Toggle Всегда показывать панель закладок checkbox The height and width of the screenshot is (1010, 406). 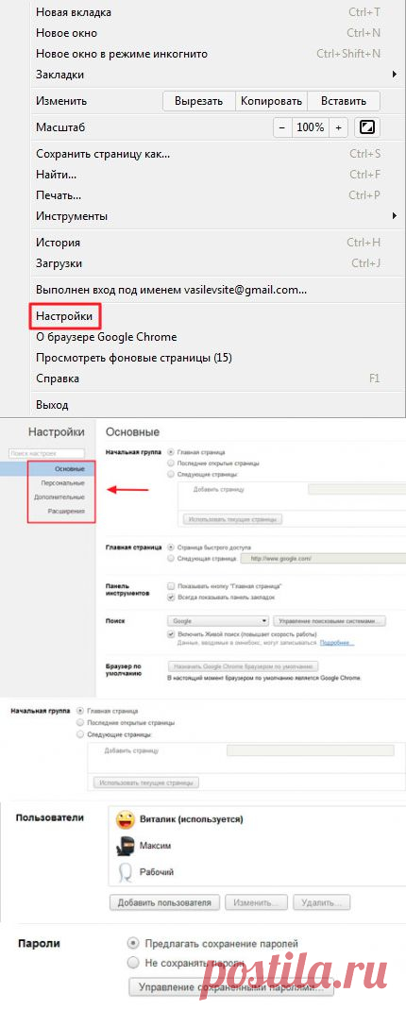[x=171, y=598]
